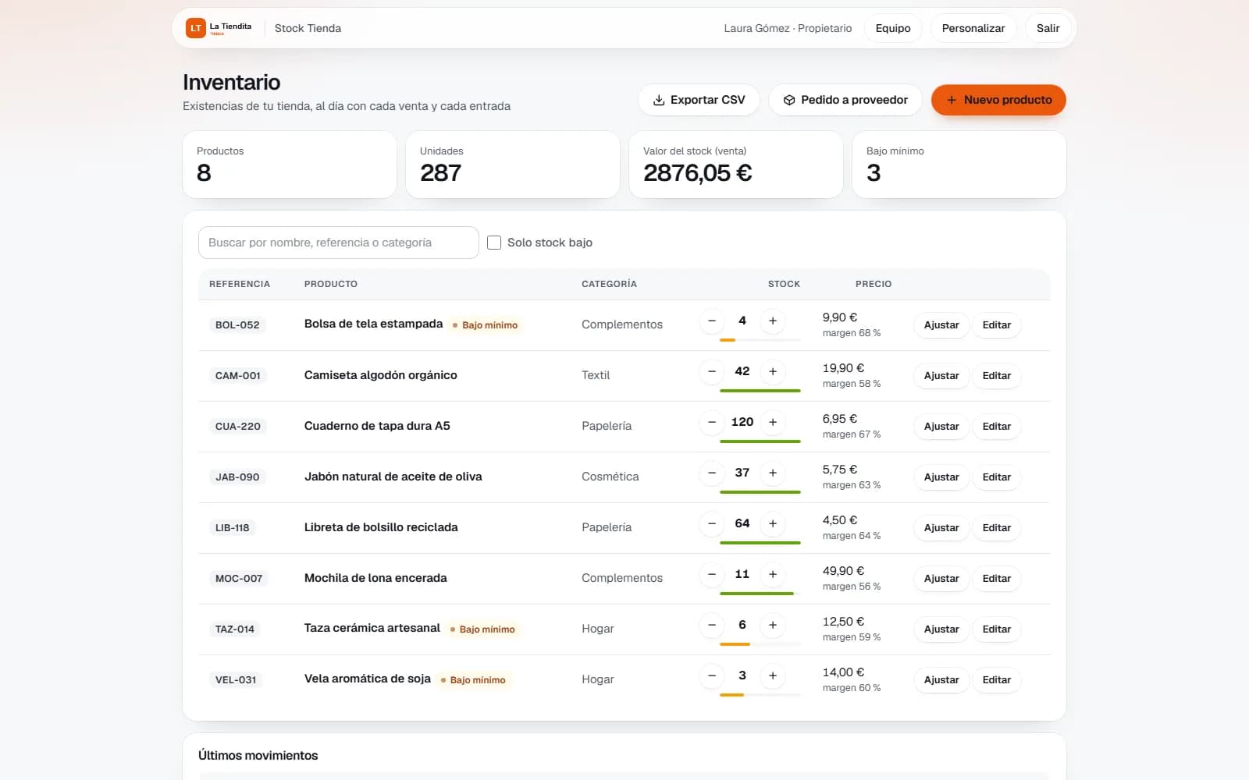Click Salir to log out
Image resolution: width=1249 pixels, height=780 pixels.
(x=1048, y=28)
